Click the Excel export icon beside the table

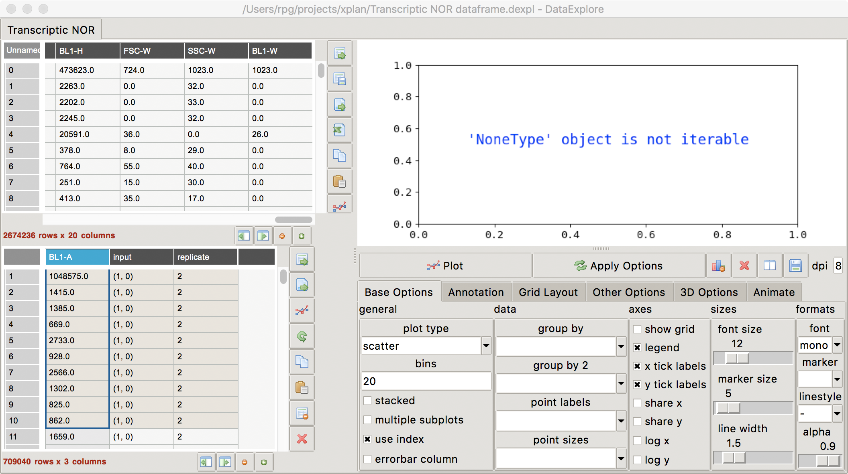click(x=340, y=130)
